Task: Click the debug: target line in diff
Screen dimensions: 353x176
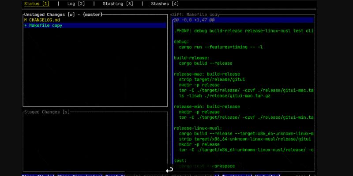Action: click(181, 41)
